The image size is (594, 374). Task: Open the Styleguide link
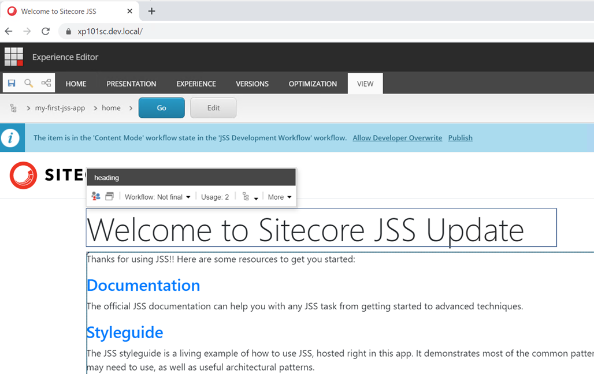tap(125, 333)
